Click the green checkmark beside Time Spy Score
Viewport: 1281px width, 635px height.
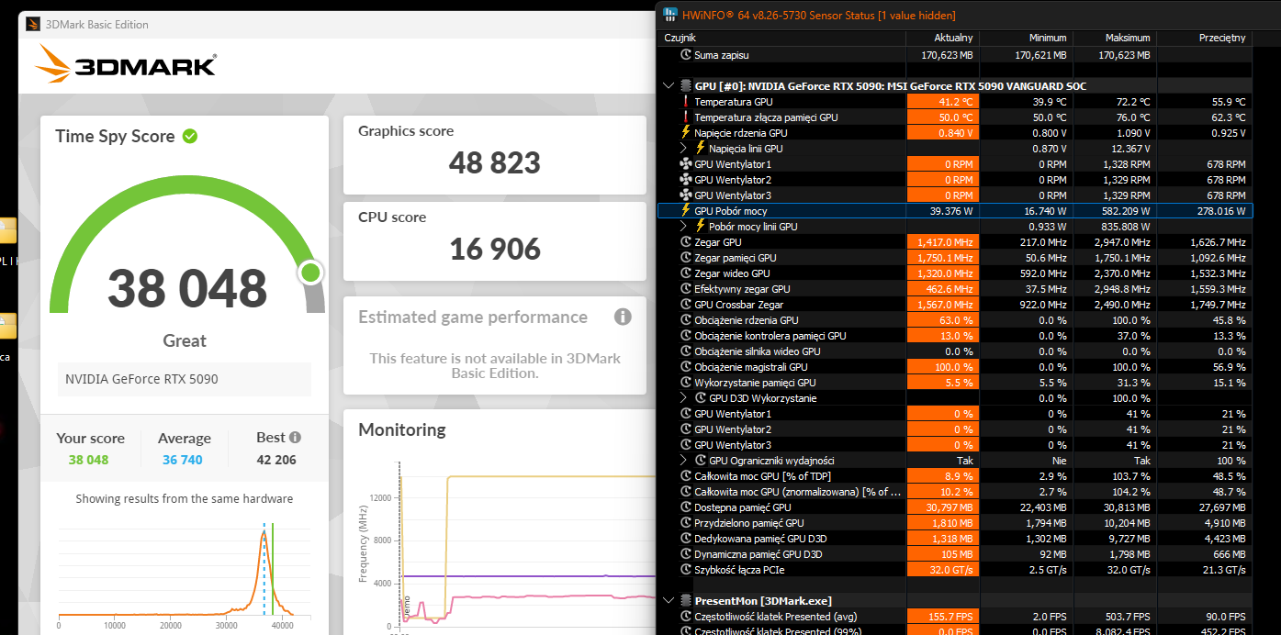click(x=190, y=136)
